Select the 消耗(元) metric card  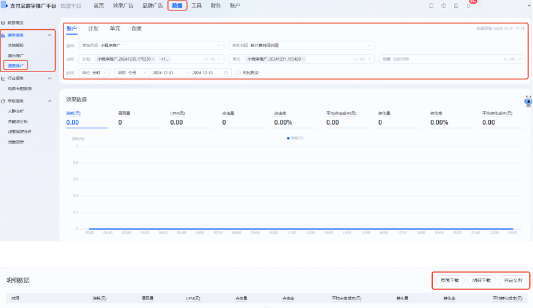pyautogui.click(x=87, y=119)
